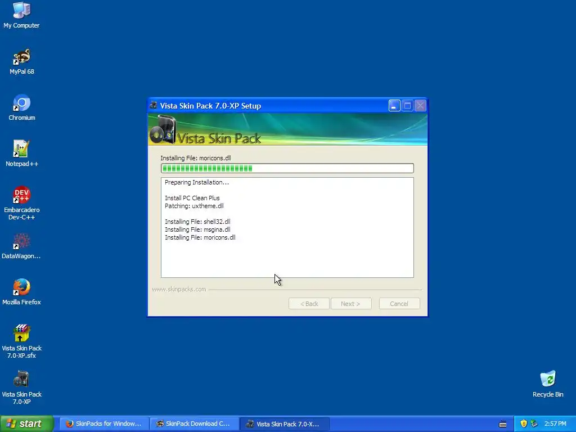Click the setup title bar icon

pyautogui.click(x=154, y=105)
